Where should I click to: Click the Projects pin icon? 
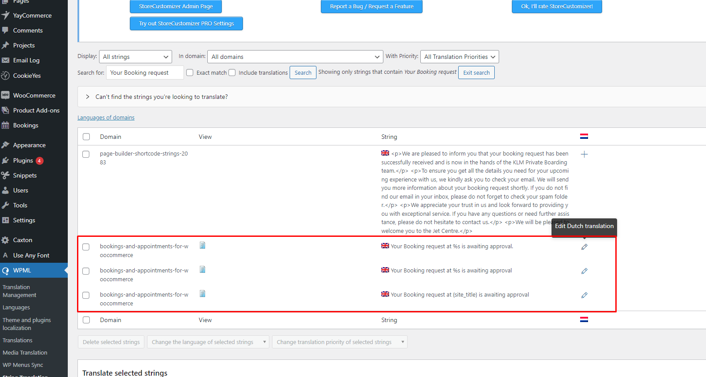5,45
